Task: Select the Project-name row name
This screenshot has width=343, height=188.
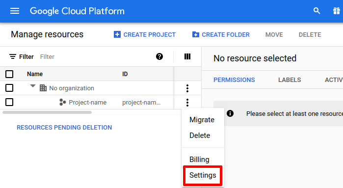Action: pos(88,103)
